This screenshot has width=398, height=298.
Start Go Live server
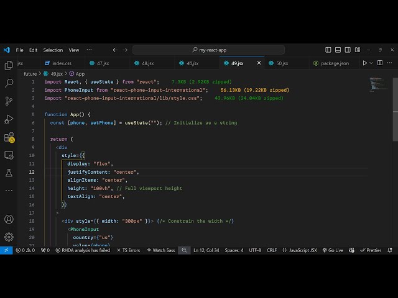(332, 250)
